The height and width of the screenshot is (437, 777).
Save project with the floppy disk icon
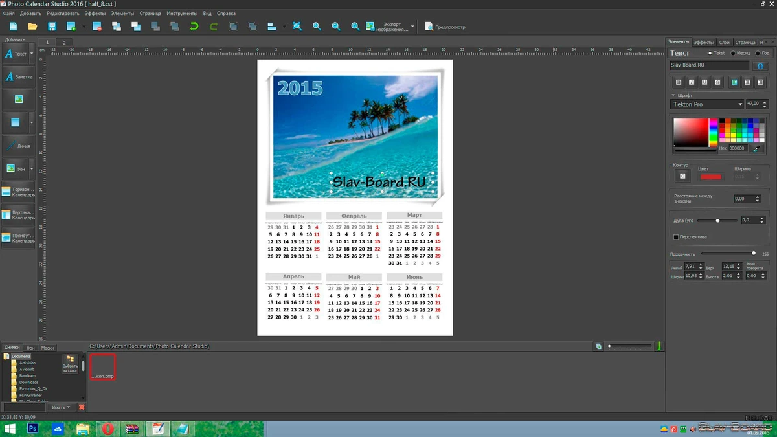point(52,27)
